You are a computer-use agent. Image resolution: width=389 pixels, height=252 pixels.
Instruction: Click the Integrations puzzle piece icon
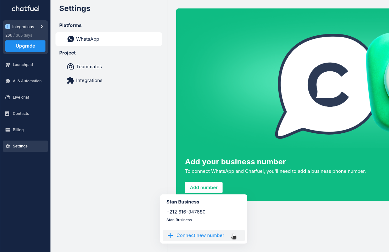(x=71, y=80)
